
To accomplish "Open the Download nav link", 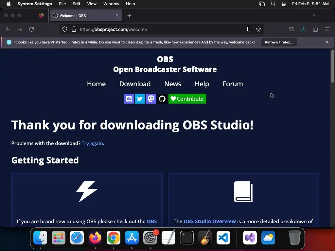I will coord(135,84).
